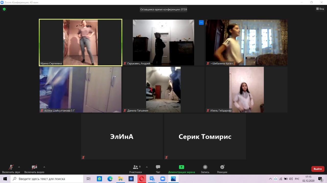Open the Вид layout menu
Viewport: 327px width, 183px height.
click(320, 9)
